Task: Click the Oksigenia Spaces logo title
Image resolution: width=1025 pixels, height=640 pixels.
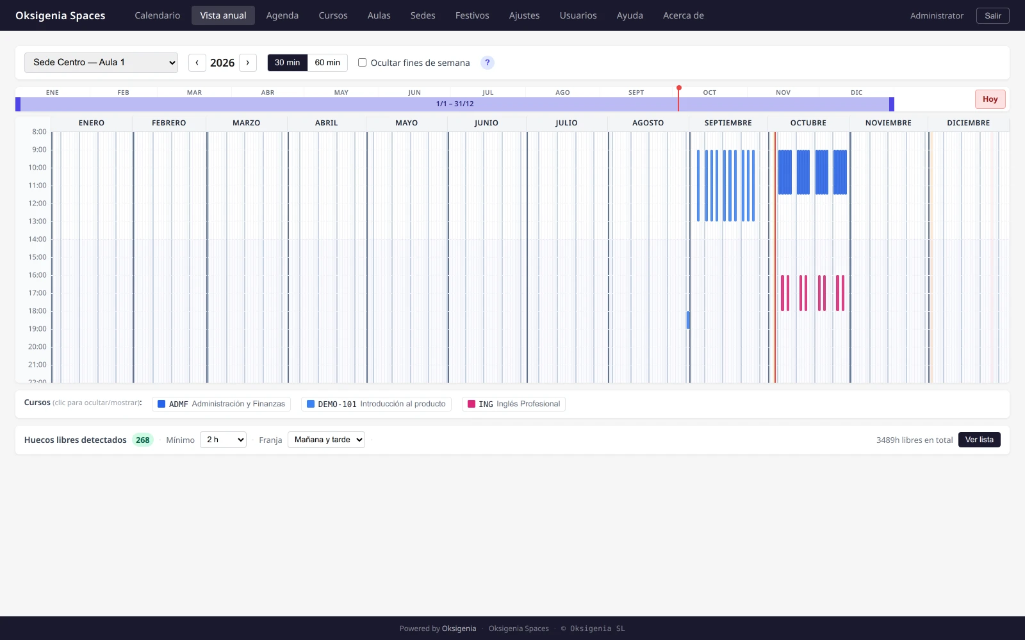Action: pyautogui.click(x=60, y=15)
